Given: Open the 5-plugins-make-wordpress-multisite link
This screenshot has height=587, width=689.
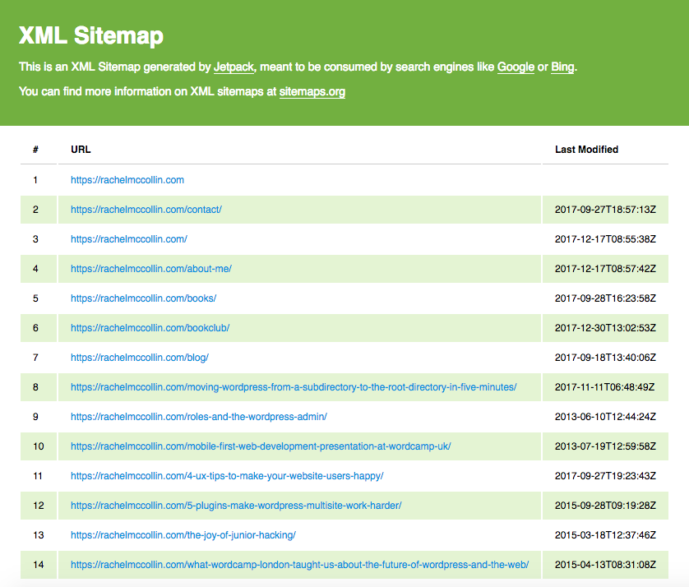Looking at the screenshot, I should coord(236,506).
